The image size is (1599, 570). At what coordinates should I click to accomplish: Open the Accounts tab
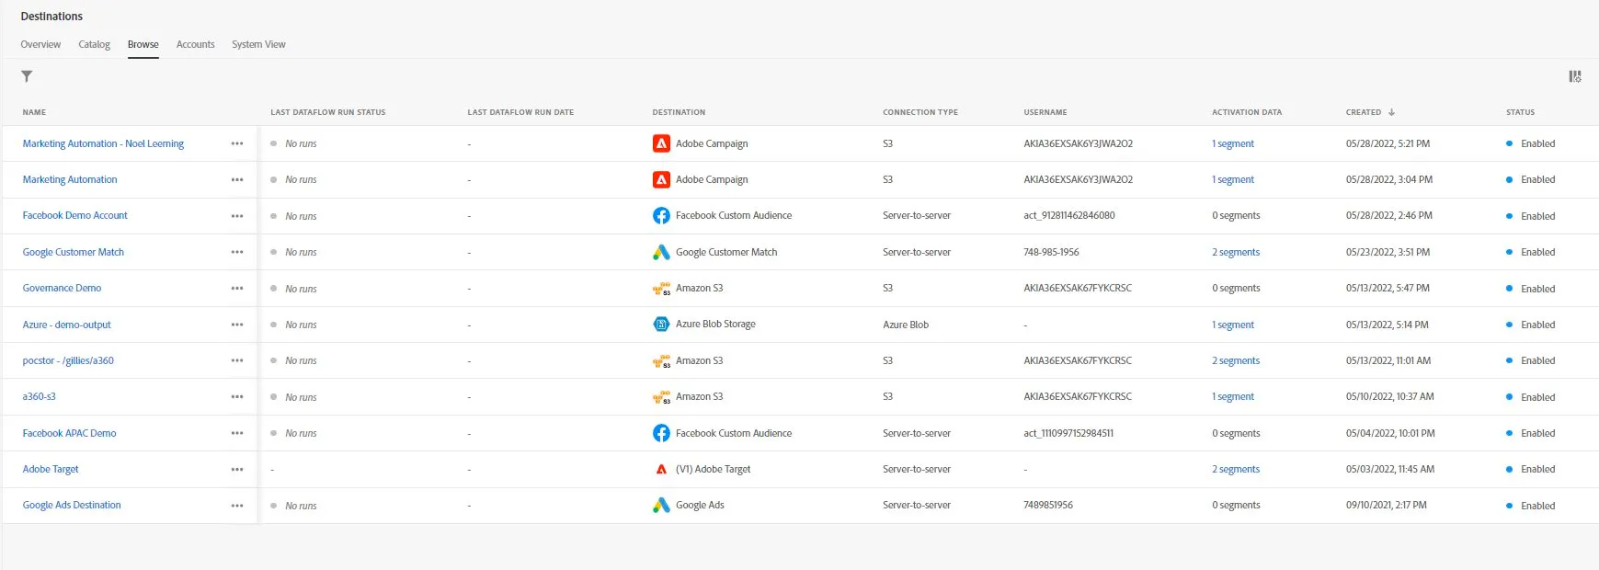point(195,44)
